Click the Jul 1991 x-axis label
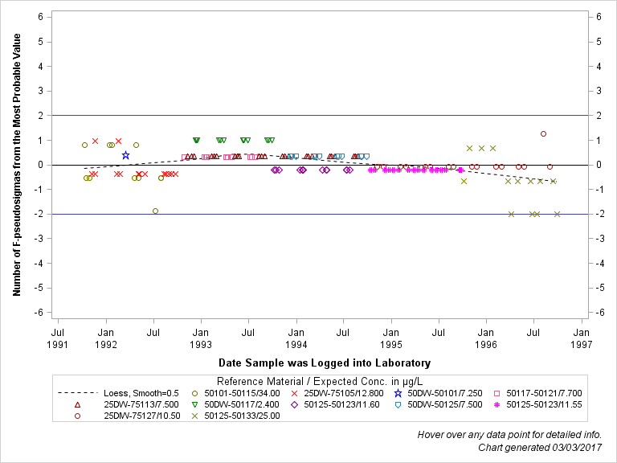617x463 pixels. 58,338
